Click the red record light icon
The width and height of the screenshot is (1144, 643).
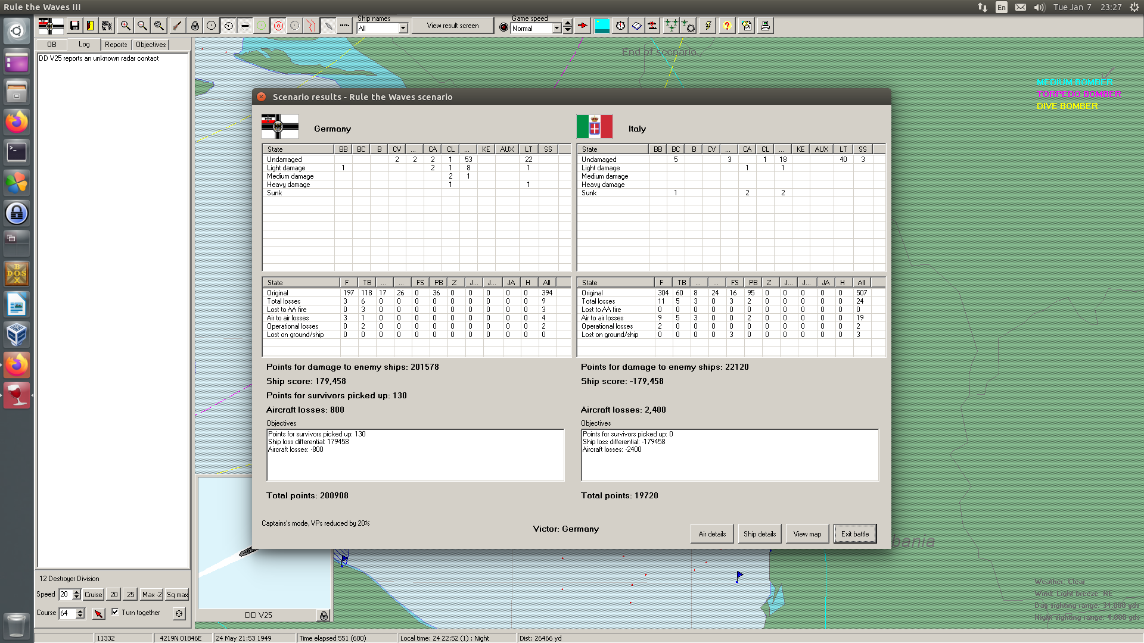[503, 27]
